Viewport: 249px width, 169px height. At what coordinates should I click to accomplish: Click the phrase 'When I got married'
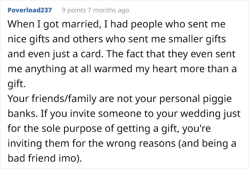coord(53,24)
